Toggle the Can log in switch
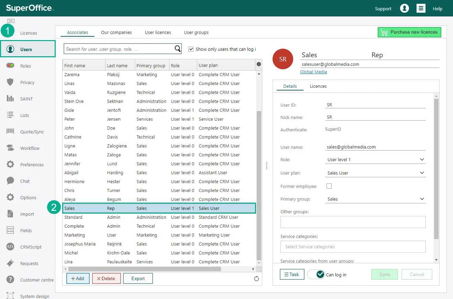Viewport: 453px width, 299px height. coord(316,274)
